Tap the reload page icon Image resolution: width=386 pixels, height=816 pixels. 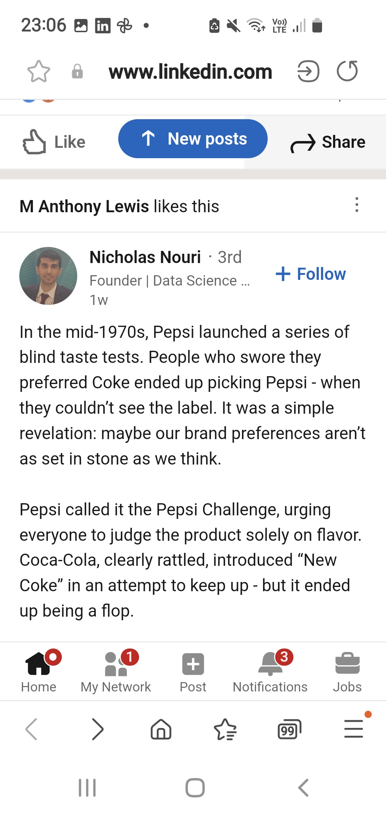pos(347,71)
